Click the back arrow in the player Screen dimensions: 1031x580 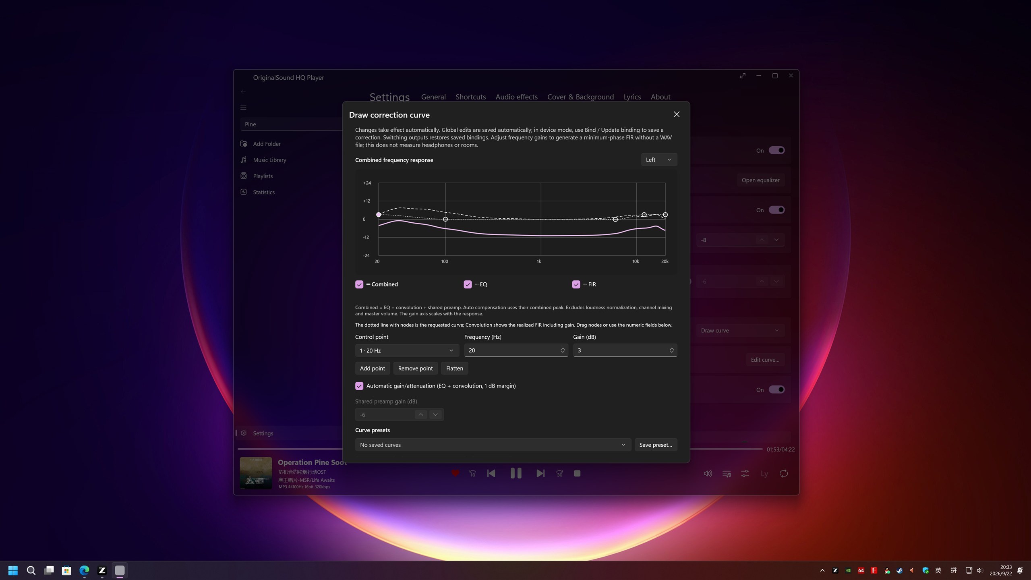point(243,91)
